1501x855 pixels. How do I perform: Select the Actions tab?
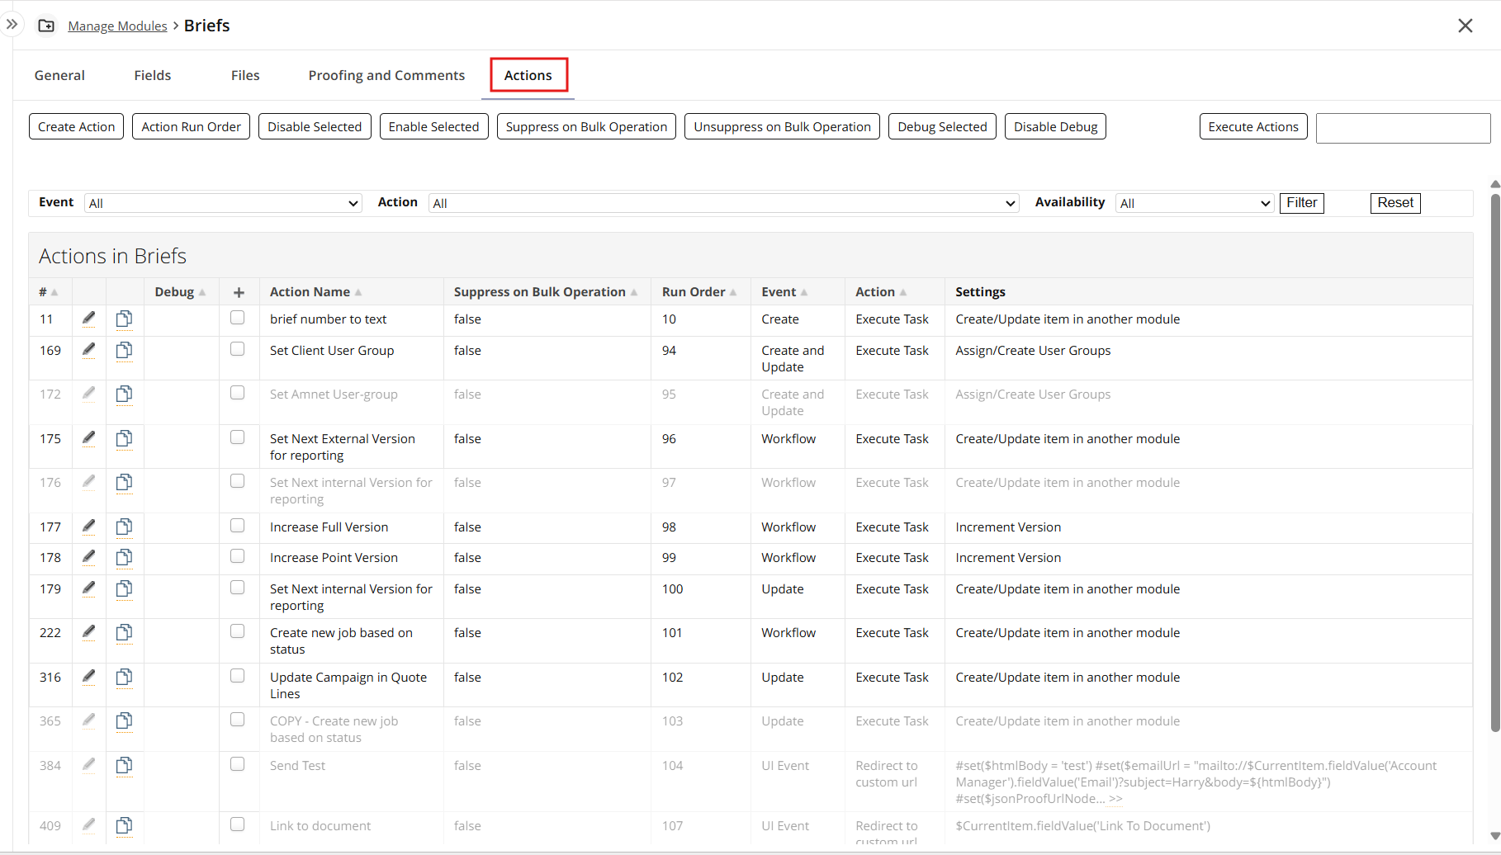click(x=528, y=75)
